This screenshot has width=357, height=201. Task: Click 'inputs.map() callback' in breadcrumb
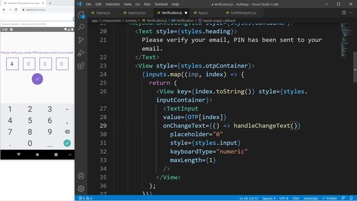coord(219,21)
